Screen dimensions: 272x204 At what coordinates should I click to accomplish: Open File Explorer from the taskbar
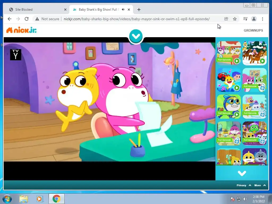pos(24,199)
